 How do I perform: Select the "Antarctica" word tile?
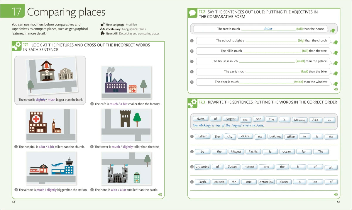pos(266,182)
